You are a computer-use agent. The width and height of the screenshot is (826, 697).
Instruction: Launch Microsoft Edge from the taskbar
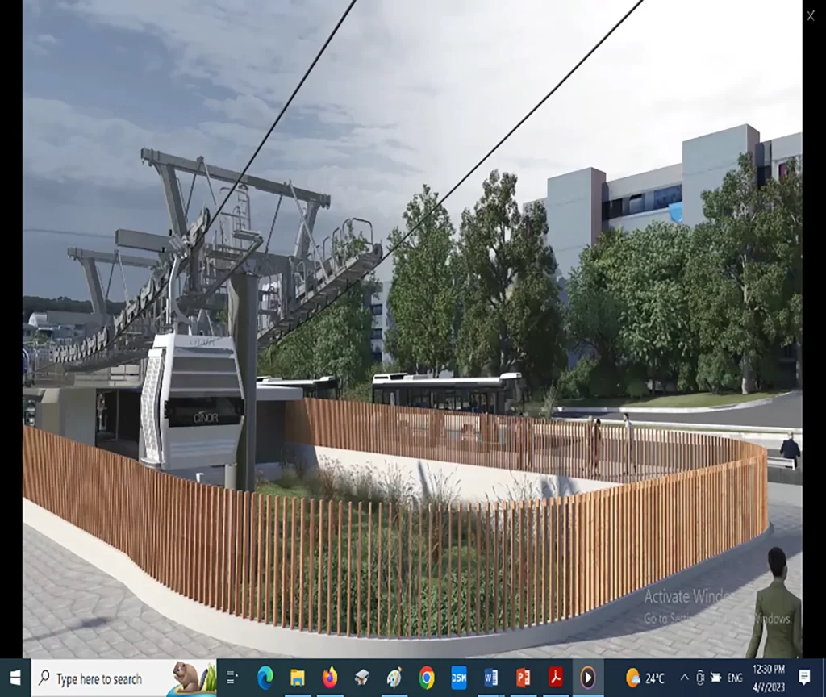265,678
